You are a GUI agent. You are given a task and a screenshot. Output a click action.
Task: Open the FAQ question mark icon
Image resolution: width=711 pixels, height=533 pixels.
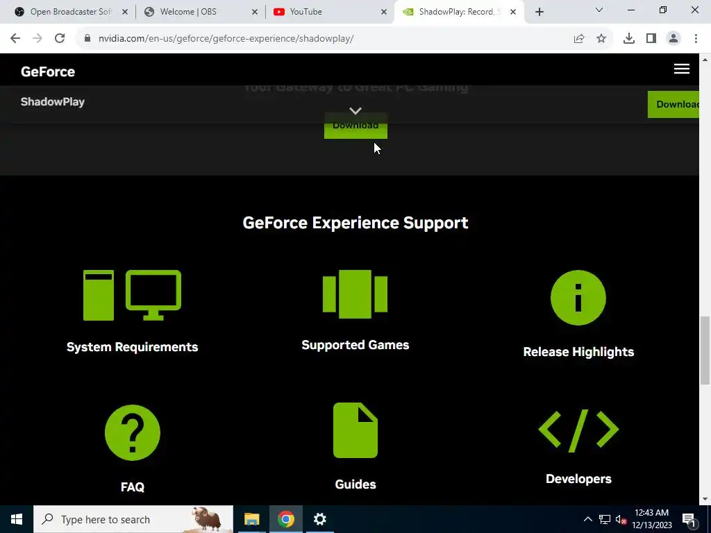coord(133,432)
